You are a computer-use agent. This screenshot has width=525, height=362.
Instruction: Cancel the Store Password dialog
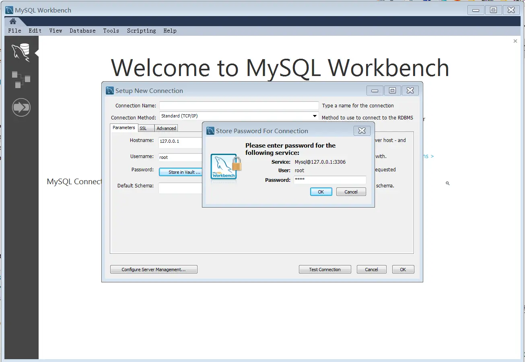tap(351, 192)
